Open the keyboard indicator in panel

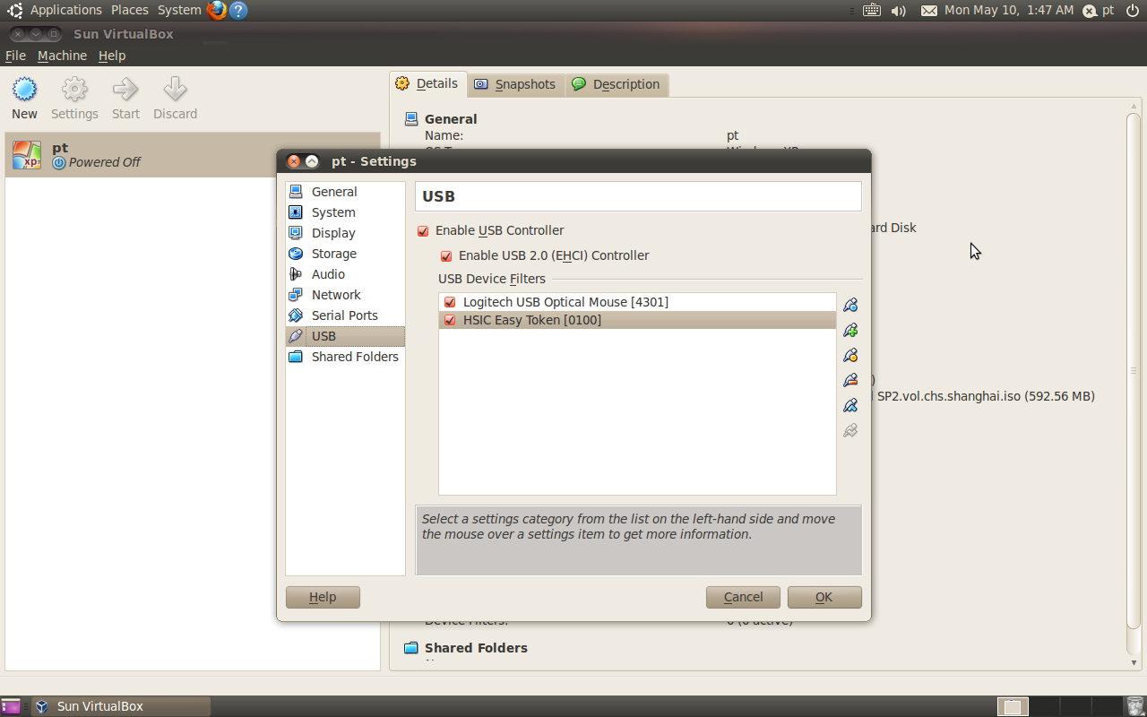click(x=871, y=10)
